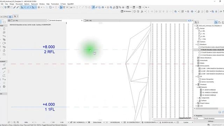The image size is (224, 126).
Task: Open Generic Perspective in Navigator
Action: (x=206, y=79)
